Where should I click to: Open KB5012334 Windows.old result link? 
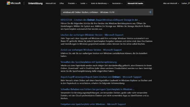(100, 20)
